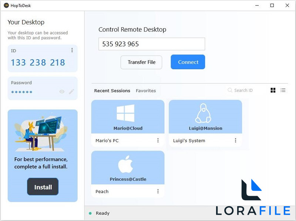Image resolution: width=296 pixels, height=221 pixels.
Task: Focus the remote desktop ID input field
Action: pos(152,44)
